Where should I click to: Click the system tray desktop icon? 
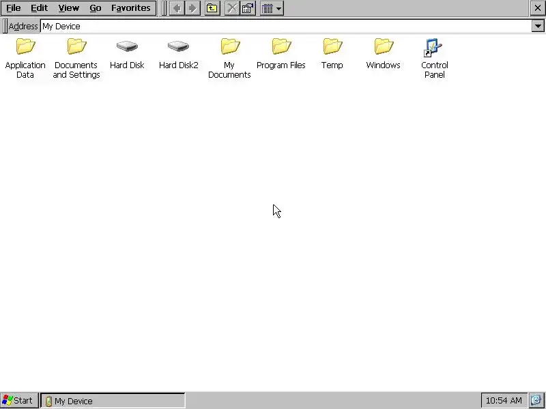pyautogui.click(x=536, y=401)
